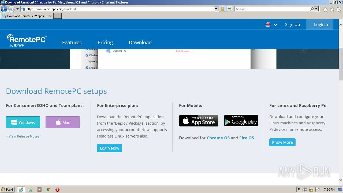The height and width of the screenshot is (193, 343).
Task: Open the recent pages dropdown arrow
Action: pyautogui.click(x=18, y=9)
